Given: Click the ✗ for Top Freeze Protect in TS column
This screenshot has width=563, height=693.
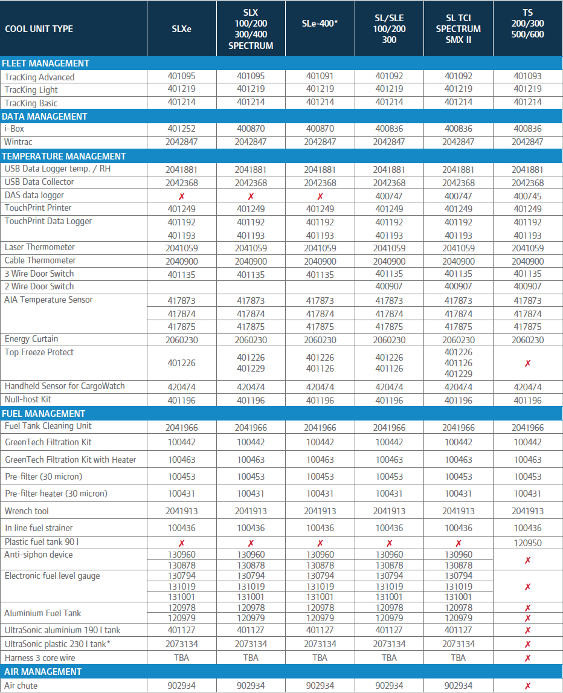Looking at the screenshot, I should (527, 363).
